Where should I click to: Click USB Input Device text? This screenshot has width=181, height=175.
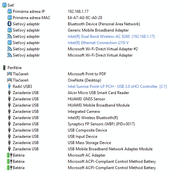[82, 137]
